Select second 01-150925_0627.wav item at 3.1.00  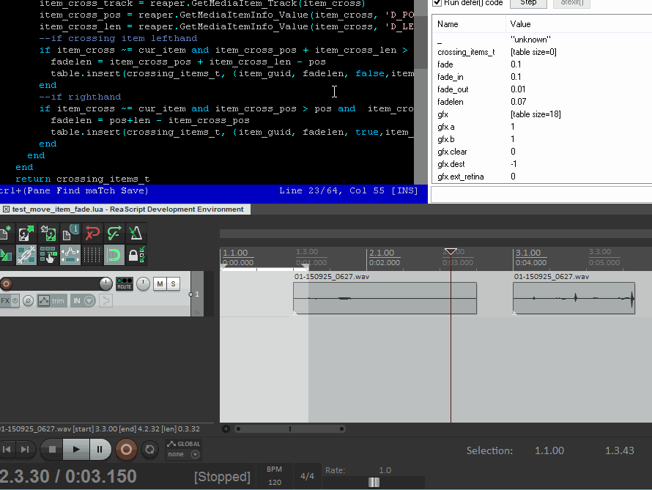[574, 298]
